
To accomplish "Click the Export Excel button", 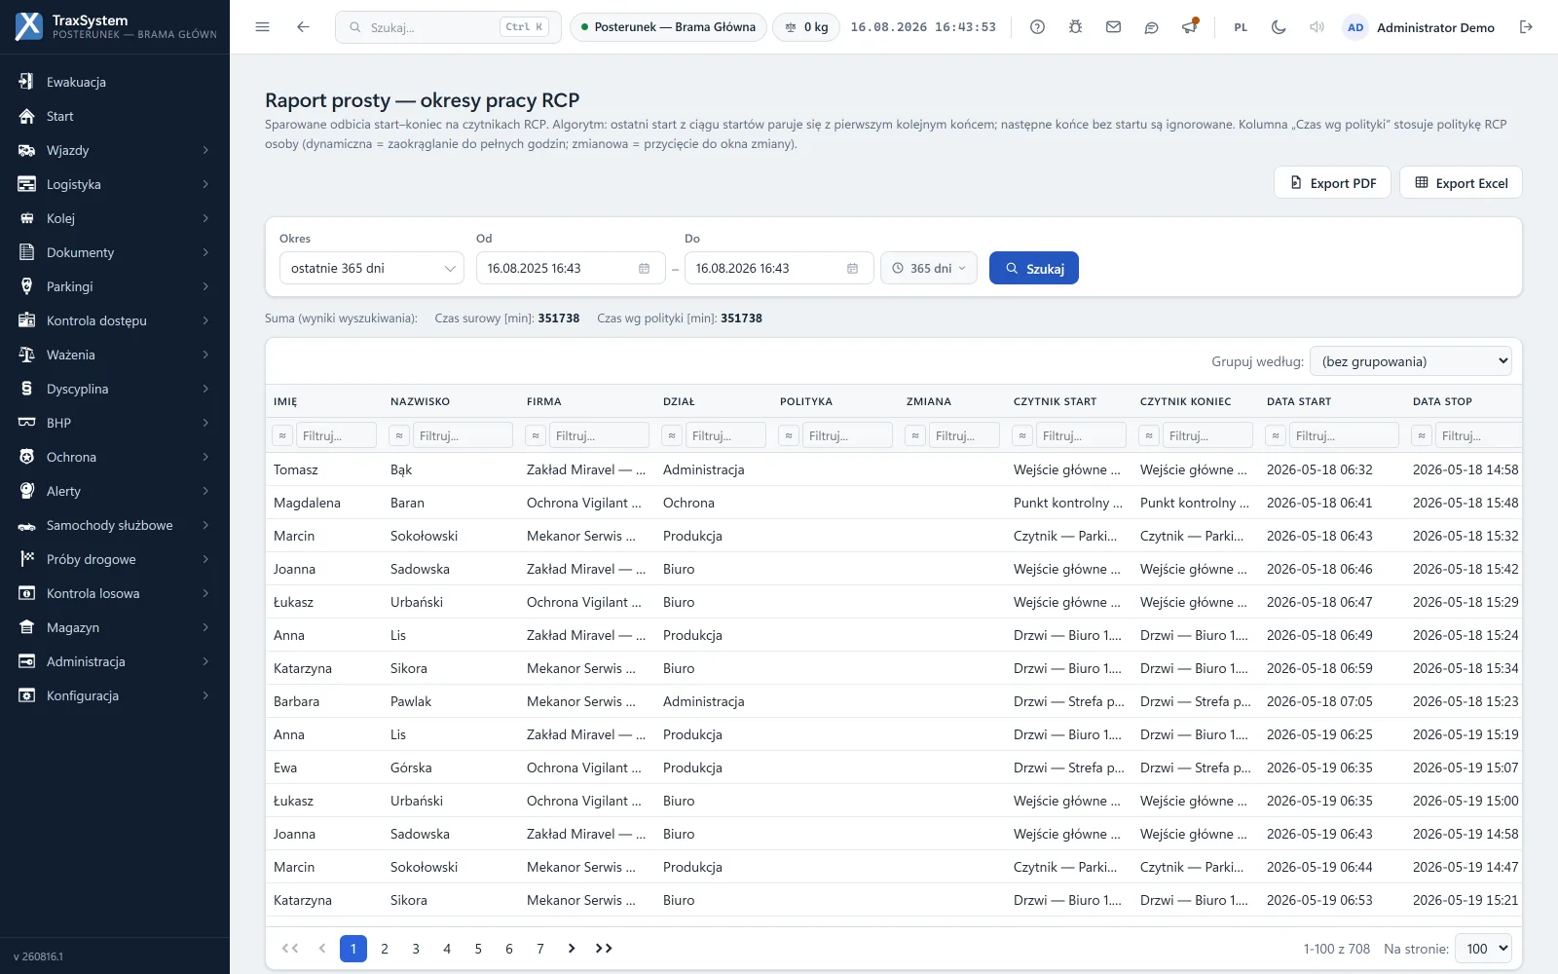I will pyautogui.click(x=1461, y=183).
